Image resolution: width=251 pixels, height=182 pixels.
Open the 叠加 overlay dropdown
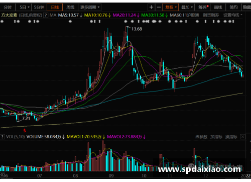click(x=187, y=8)
